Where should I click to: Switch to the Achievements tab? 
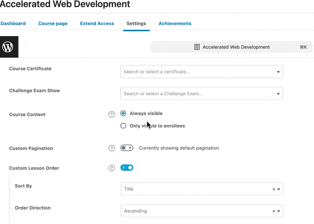175,24
